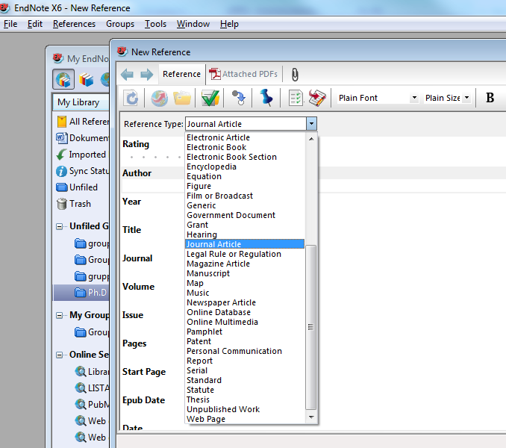Viewport: 506px width, 448px height.
Task: Click the Open File folder icon
Action: pyautogui.click(x=182, y=98)
